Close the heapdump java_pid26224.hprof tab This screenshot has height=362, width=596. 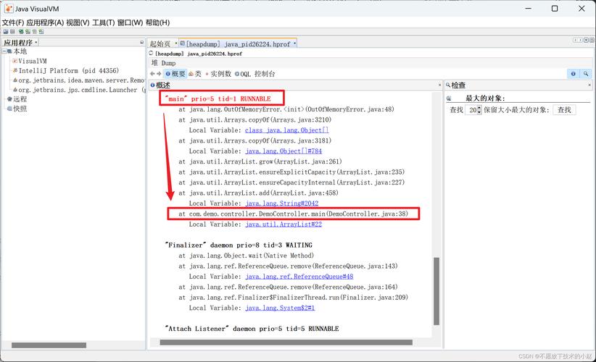294,43
